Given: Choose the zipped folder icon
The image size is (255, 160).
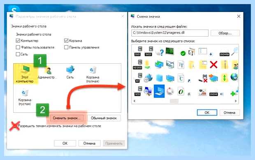Looking at the screenshot, I should pos(224,65).
